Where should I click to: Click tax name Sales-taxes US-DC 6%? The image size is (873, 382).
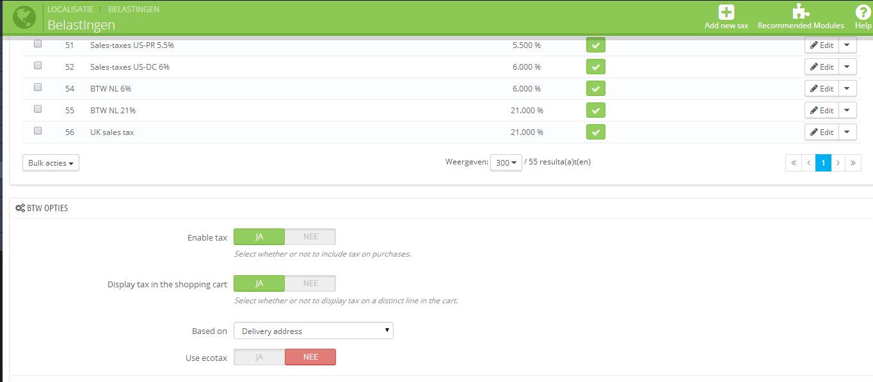coord(130,67)
